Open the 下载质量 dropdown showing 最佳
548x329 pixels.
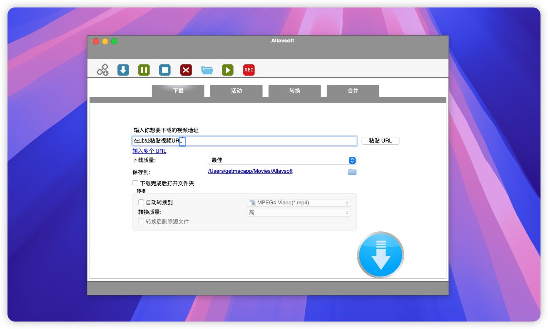(282, 160)
